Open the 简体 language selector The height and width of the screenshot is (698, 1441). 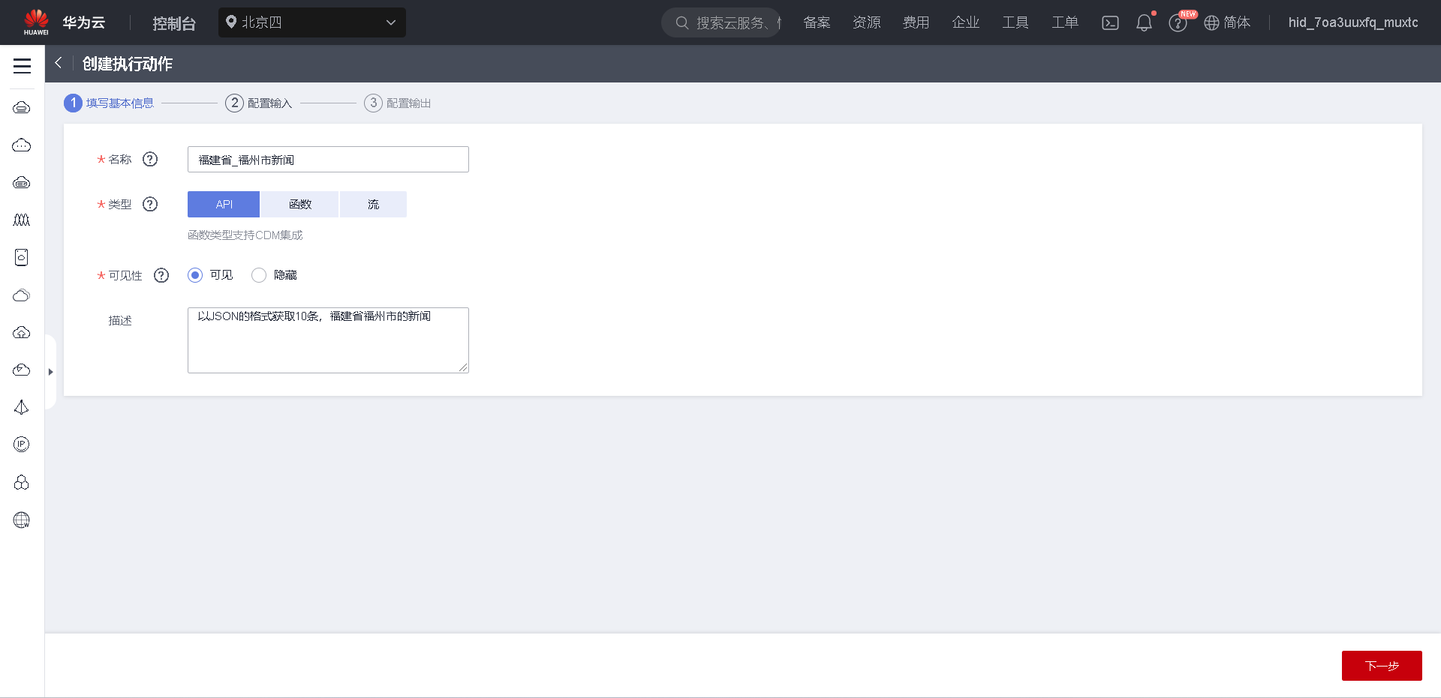point(1227,22)
